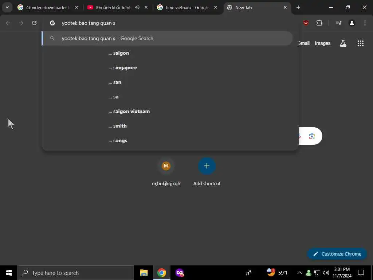Open the Gmail link

(x=304, y=43)
